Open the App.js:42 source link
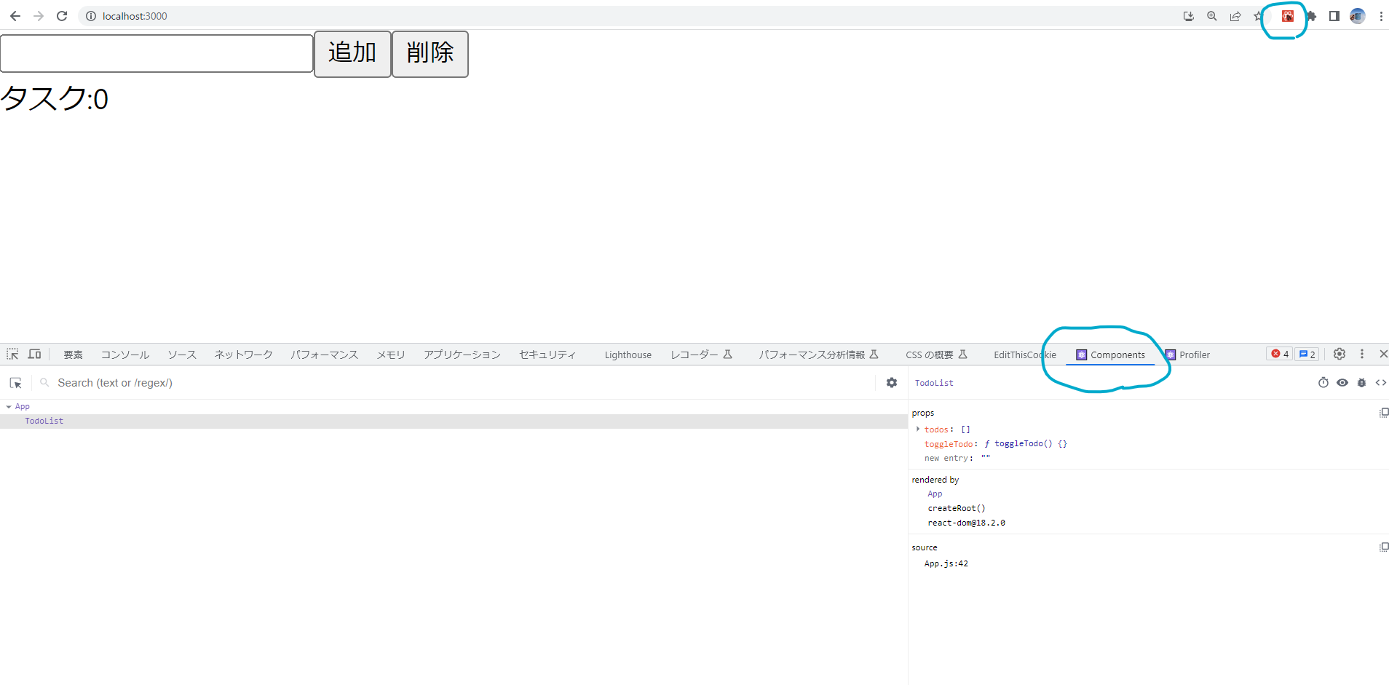Screen dimensions: 1389x685 [946, 563]
